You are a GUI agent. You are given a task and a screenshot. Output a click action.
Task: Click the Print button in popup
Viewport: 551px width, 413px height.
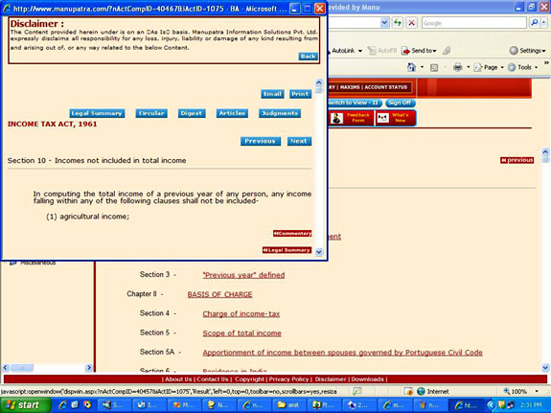click(300, 94)
